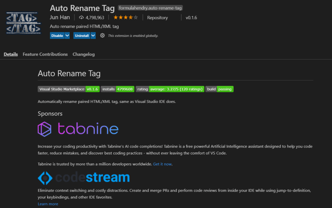332x208 pixels.
Task: Click the Visual Studio Marketplace v0.1.6 badge
Action: coord(69,89)
